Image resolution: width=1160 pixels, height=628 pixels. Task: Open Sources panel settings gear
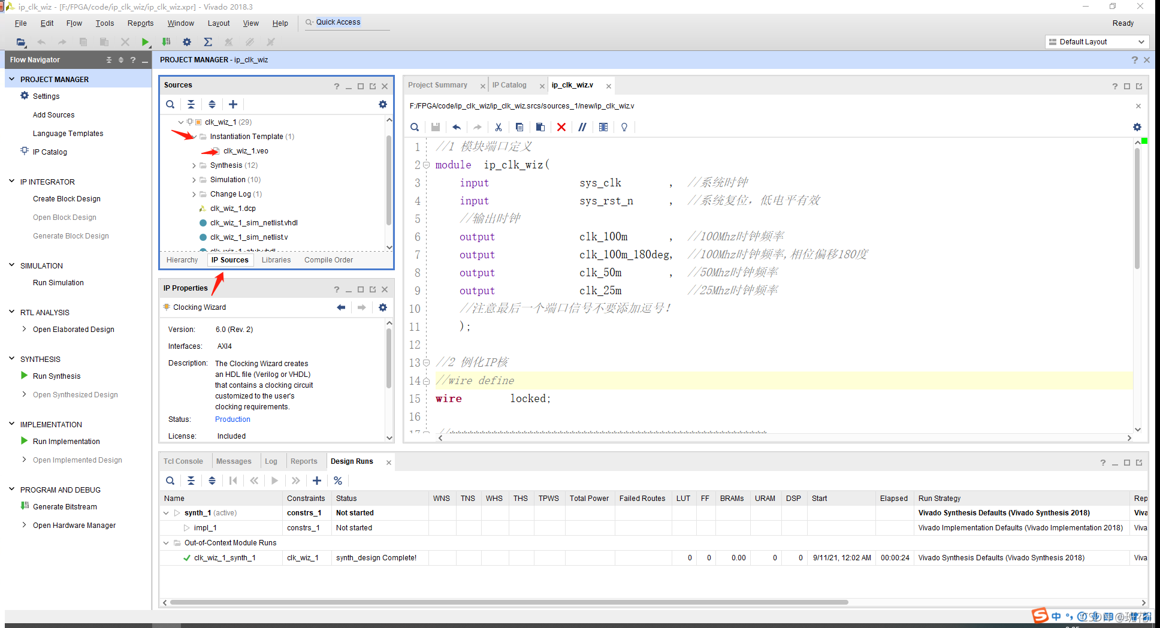pyautogui.click(x=383, y=104)
